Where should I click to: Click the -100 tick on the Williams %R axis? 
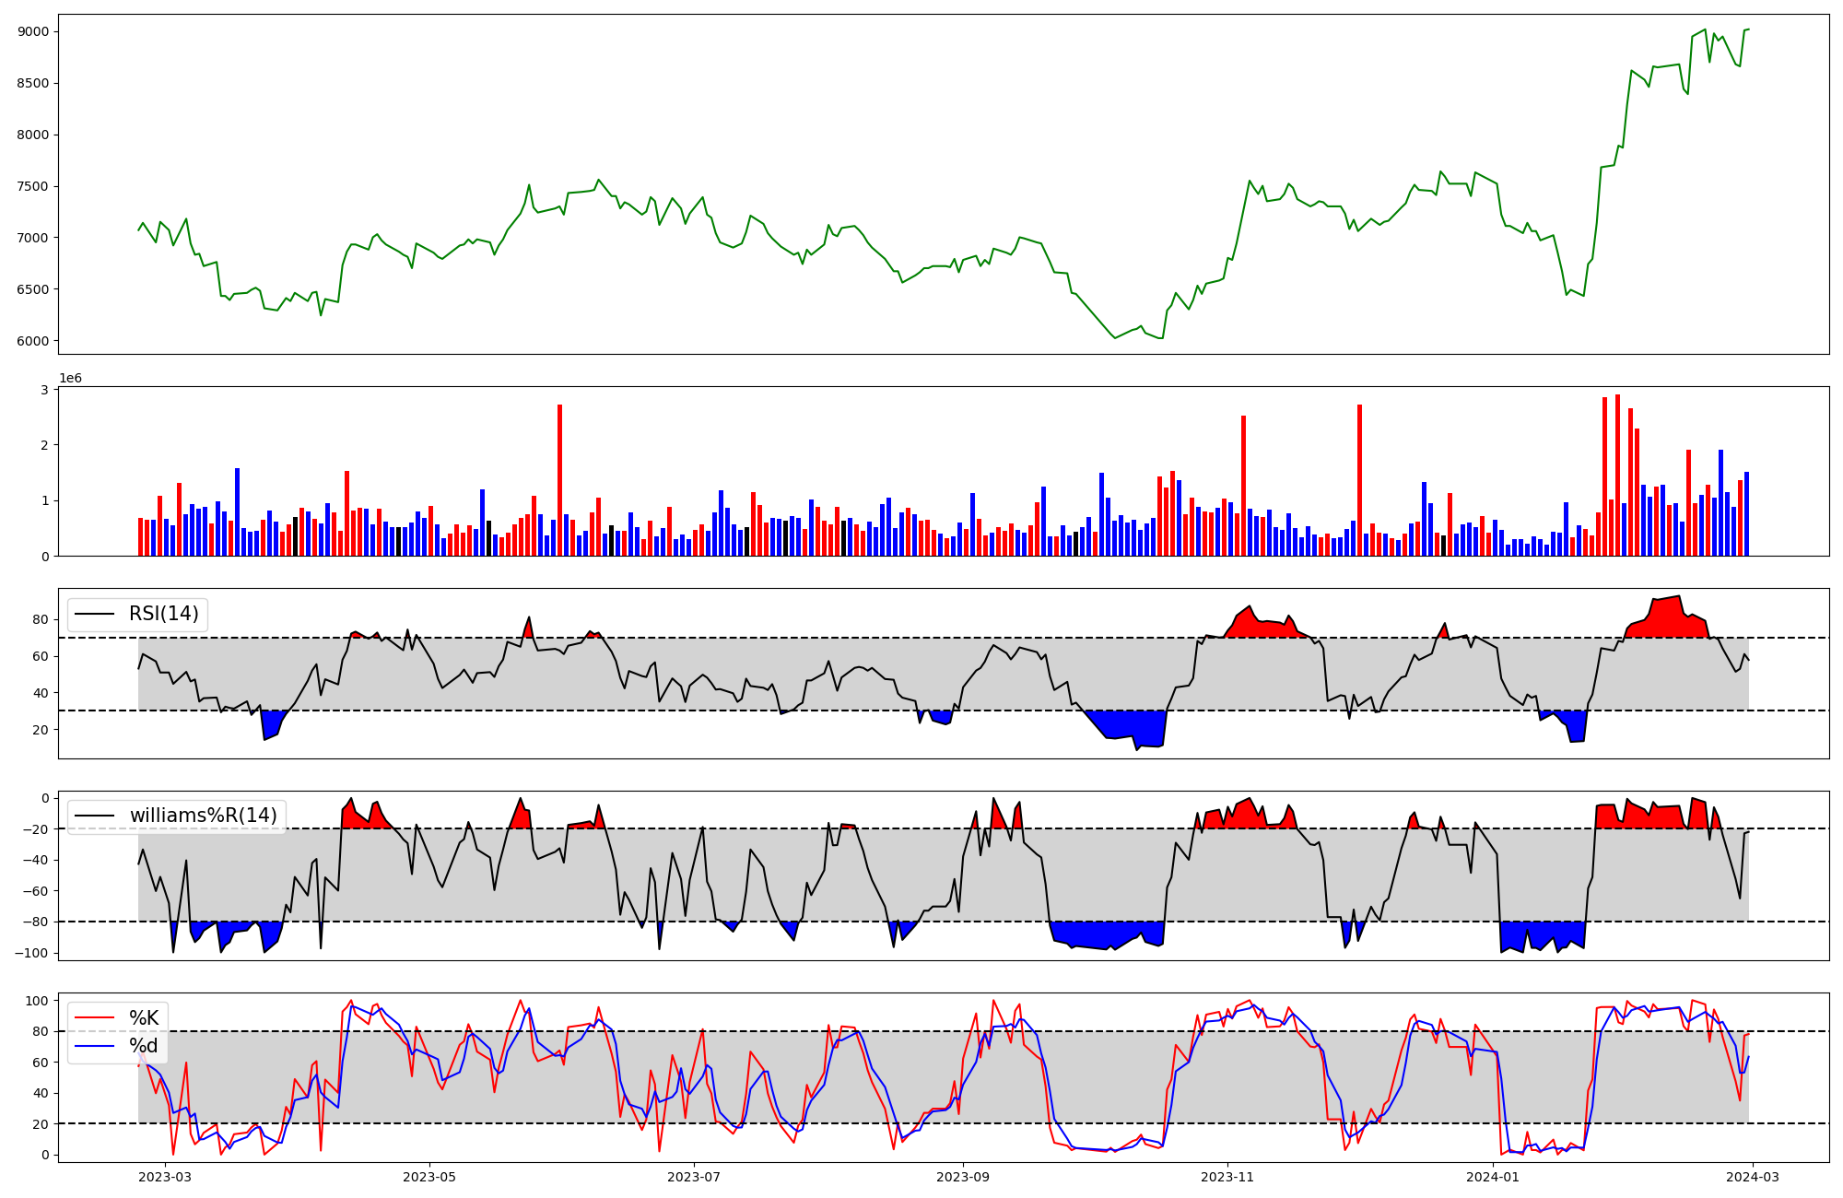[32, 953]
